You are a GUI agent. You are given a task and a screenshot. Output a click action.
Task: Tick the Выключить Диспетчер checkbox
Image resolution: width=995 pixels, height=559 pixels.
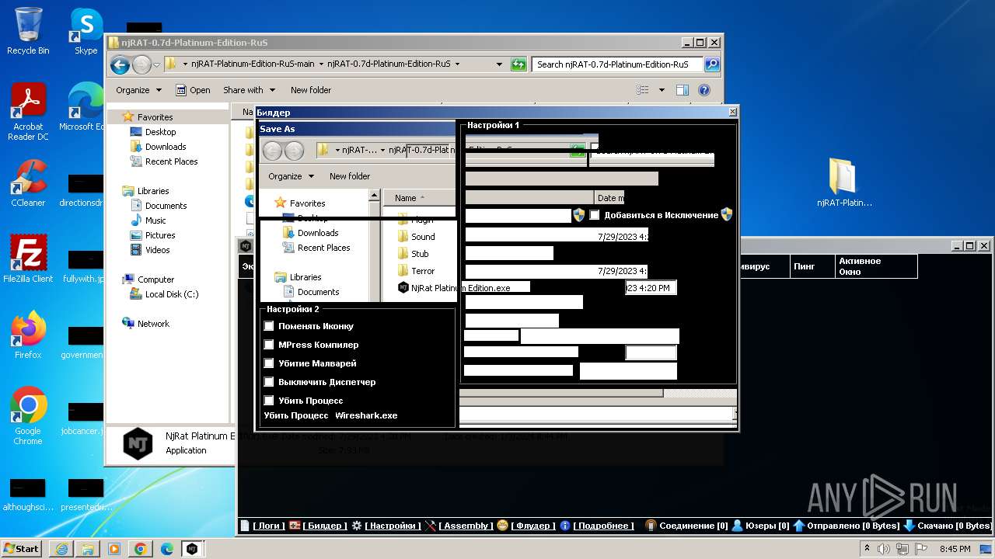269,382
